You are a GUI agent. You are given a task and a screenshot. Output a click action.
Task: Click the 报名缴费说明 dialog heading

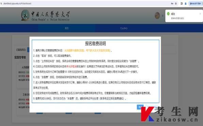[x=96, y=43]
